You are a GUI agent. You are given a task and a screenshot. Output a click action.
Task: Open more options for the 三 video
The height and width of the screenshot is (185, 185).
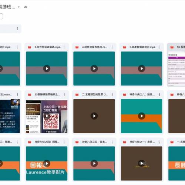click(17, 142)
